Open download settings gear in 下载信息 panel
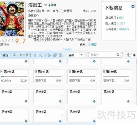This screenshot has height=125, width=137. click(133, 6)
